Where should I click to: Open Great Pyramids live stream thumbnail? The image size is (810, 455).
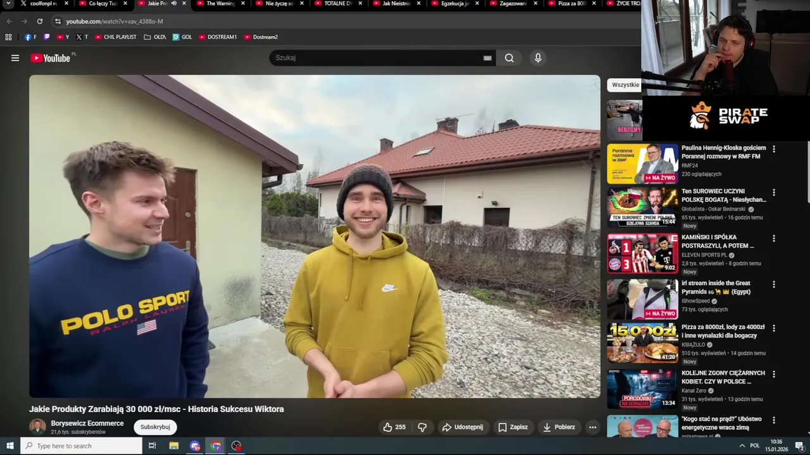642,299
